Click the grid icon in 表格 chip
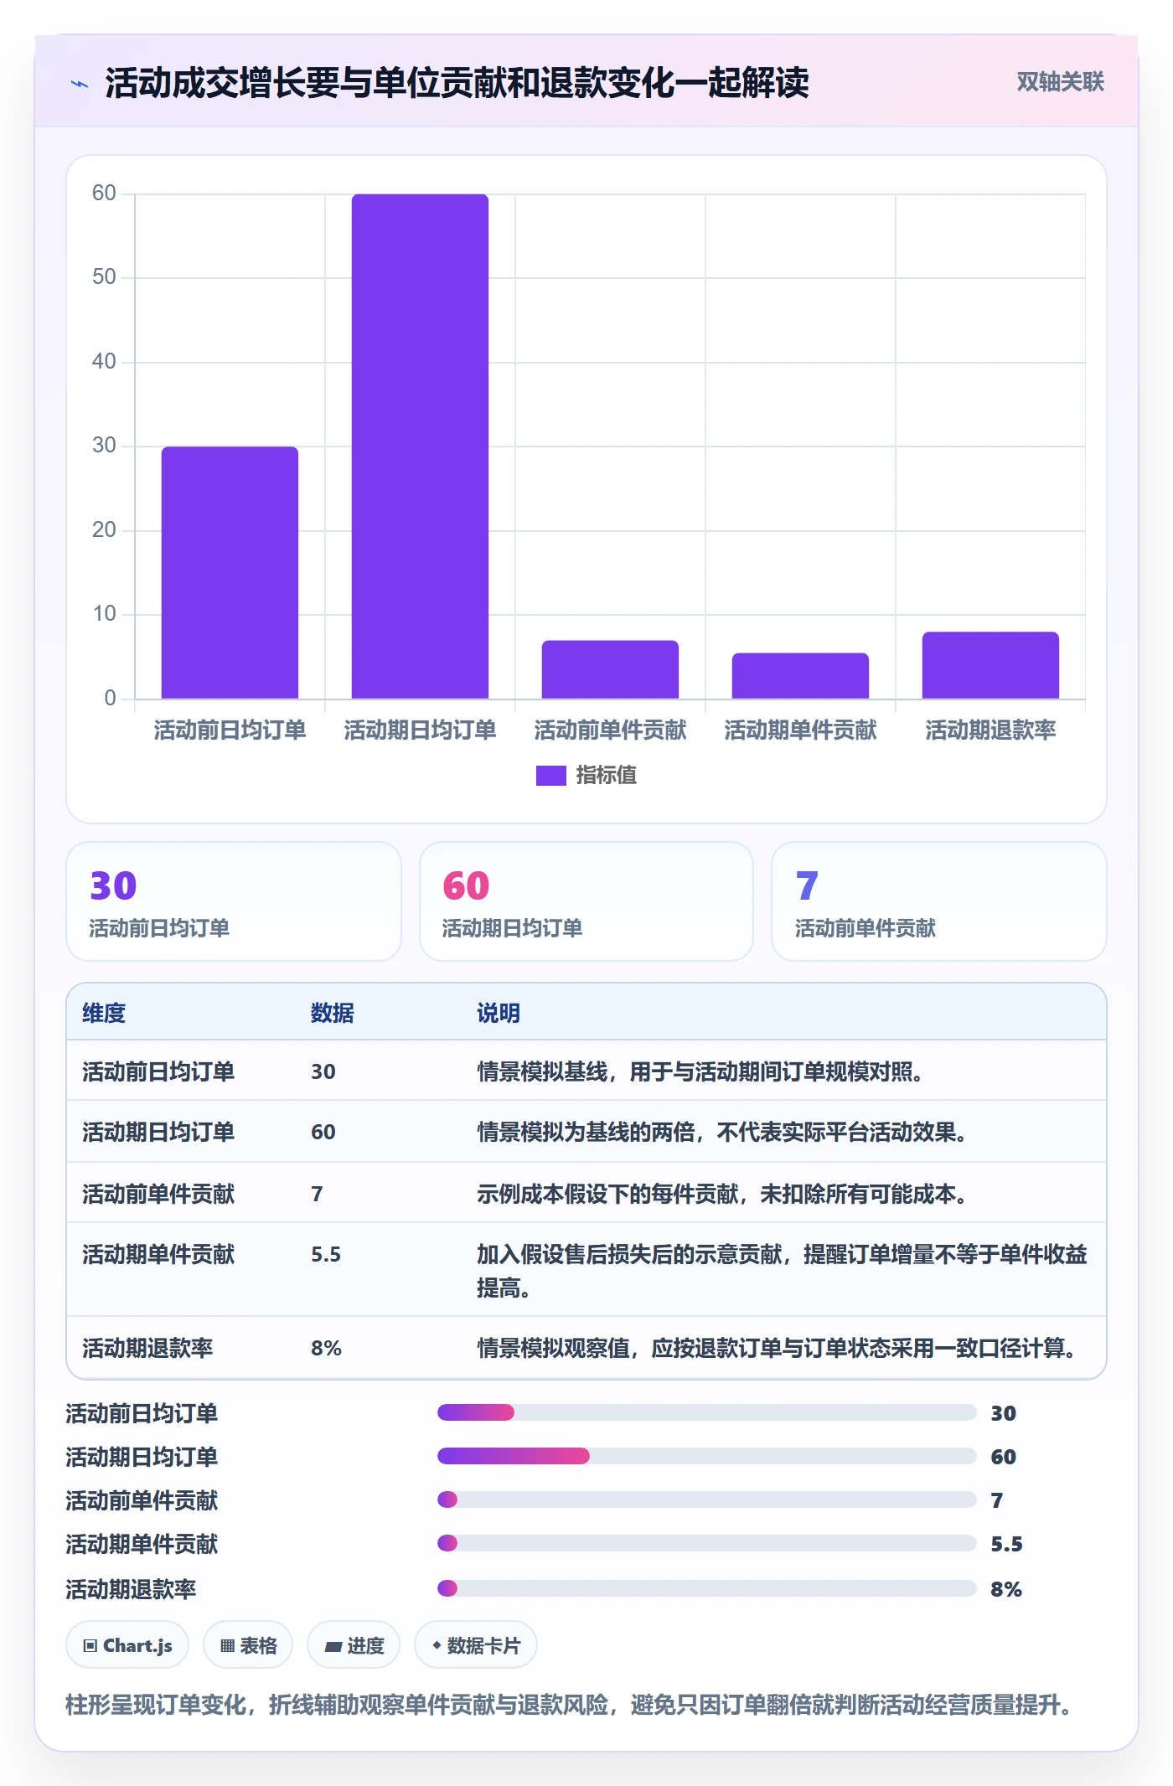 [x=227, y=1646]
